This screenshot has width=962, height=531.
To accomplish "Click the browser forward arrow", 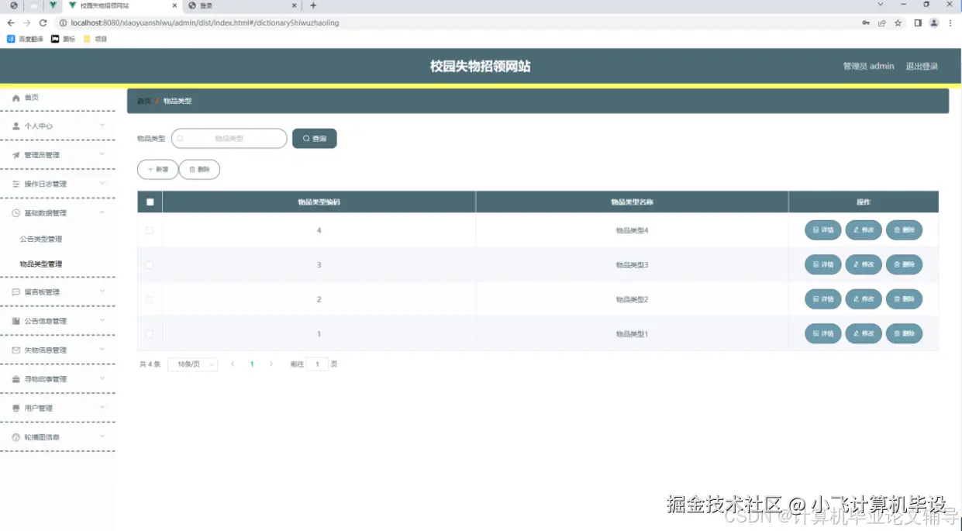I will (x=27, y=23).
